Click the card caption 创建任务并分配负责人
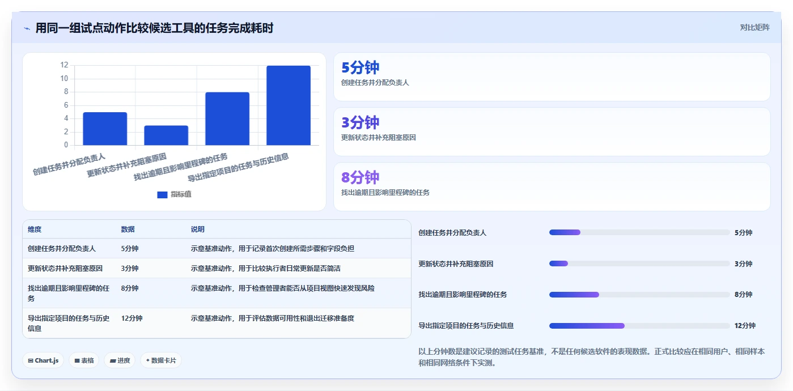The width and height of the screenshot is (793, 391). (x=375, y=82)
